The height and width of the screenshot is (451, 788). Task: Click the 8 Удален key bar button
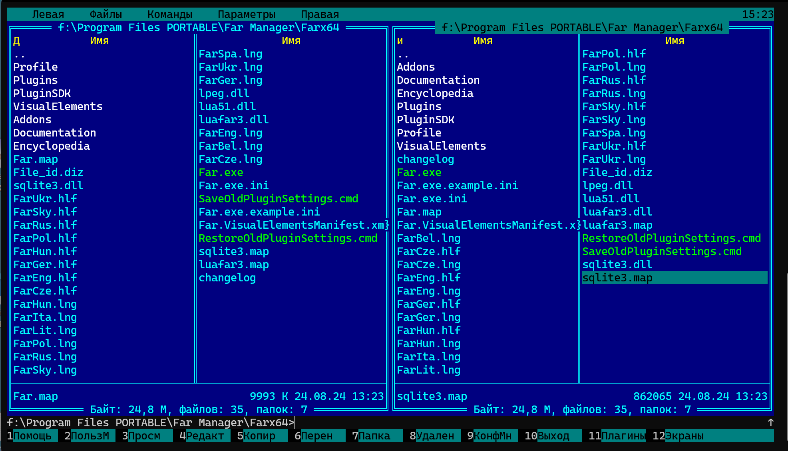(x=435, y=436)
